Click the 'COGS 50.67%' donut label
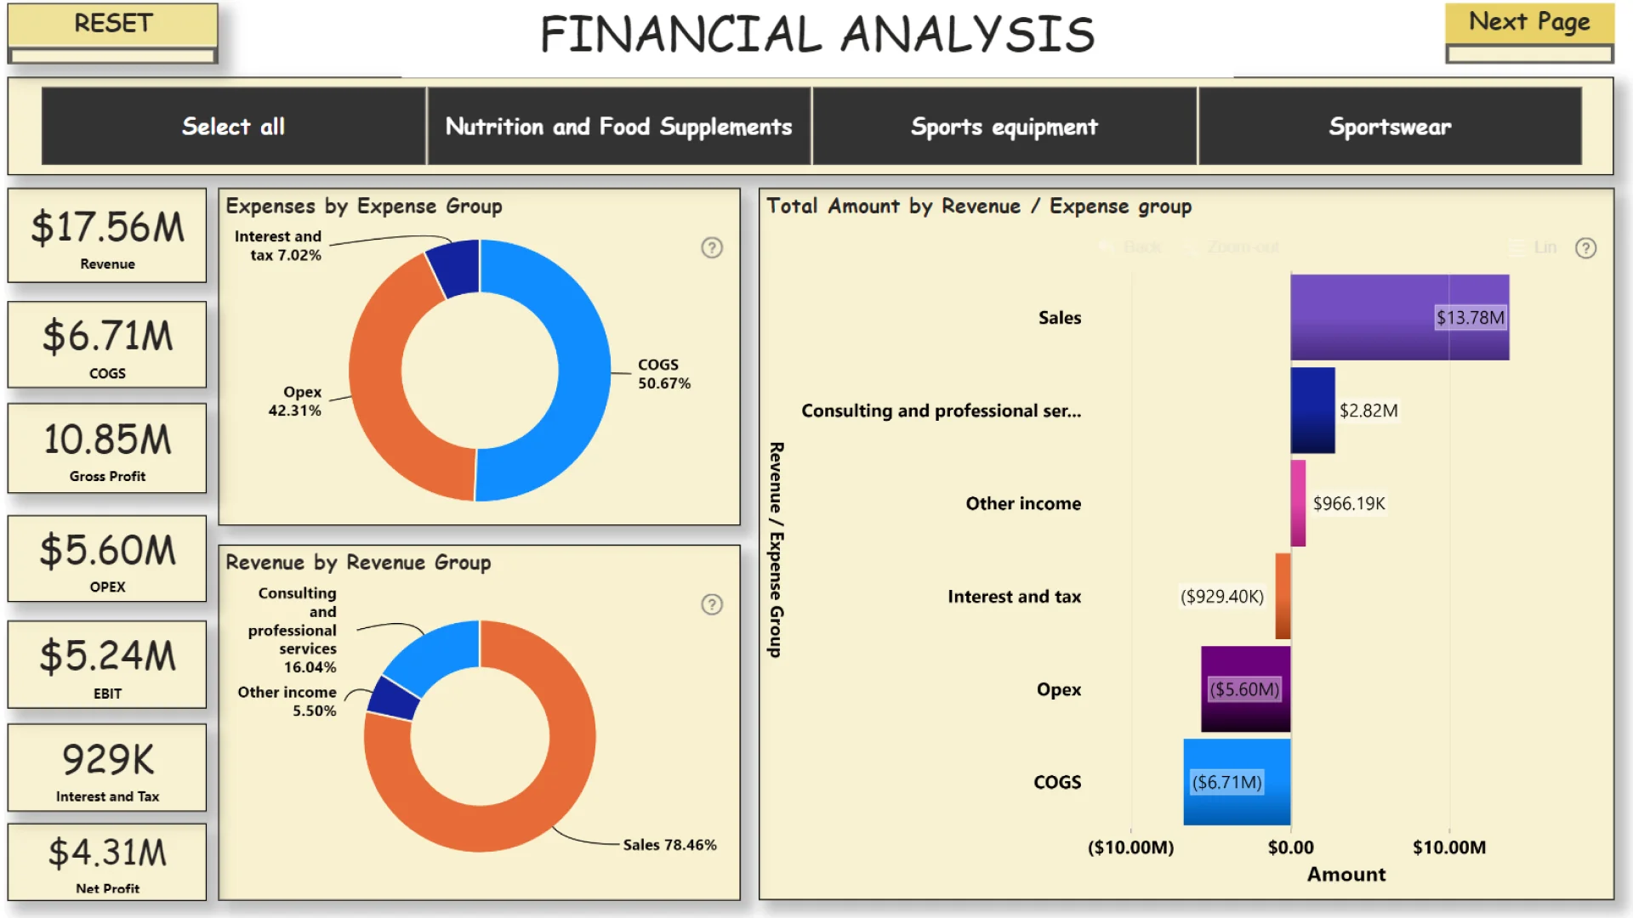Image resolution: width=1633 pixels, height=918 pixels. (664, 373)
